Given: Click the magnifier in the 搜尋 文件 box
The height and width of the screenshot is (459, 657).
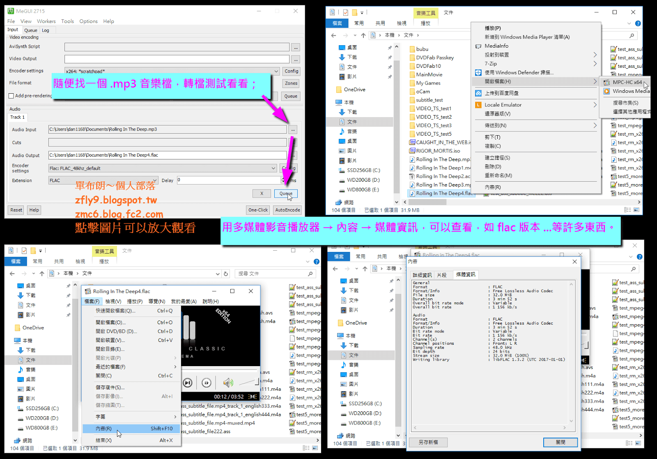Looking at the screenshot, I should point(310,274).
